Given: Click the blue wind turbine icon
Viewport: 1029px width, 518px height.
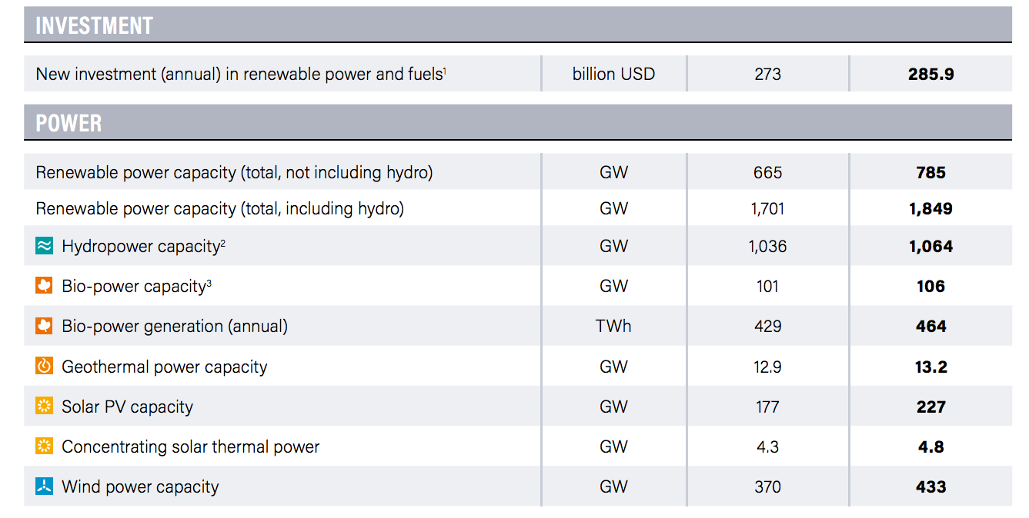Looking at the screenshot, I should click(x=45, y=486).
